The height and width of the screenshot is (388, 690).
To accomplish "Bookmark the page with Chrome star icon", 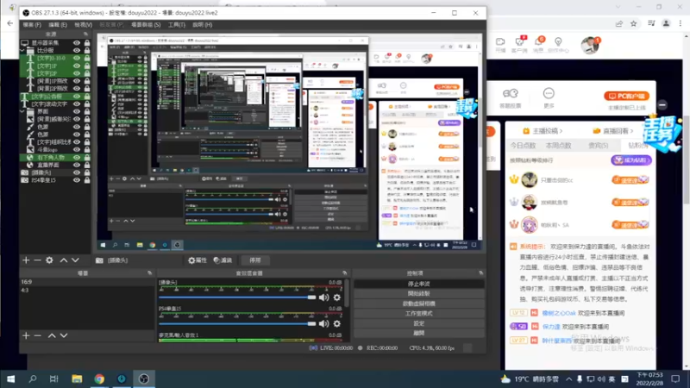I will (x=634, y=24).
